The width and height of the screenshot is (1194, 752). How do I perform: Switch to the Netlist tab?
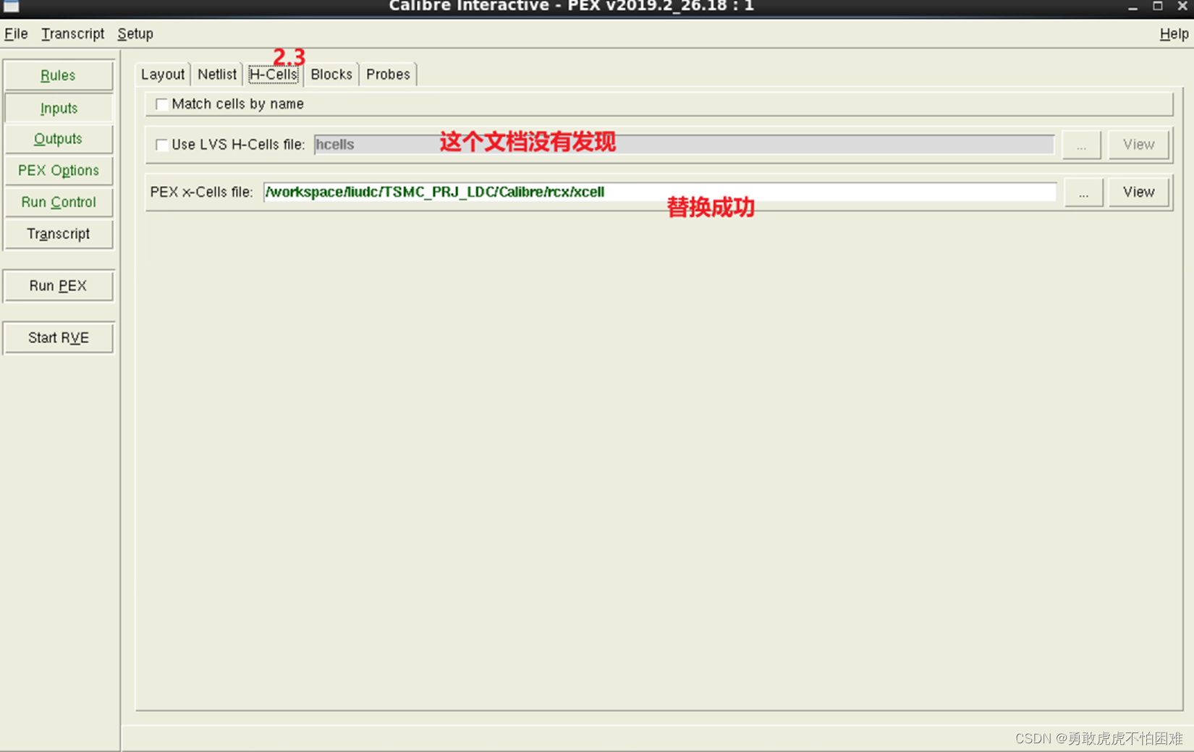tap(217, 75)
